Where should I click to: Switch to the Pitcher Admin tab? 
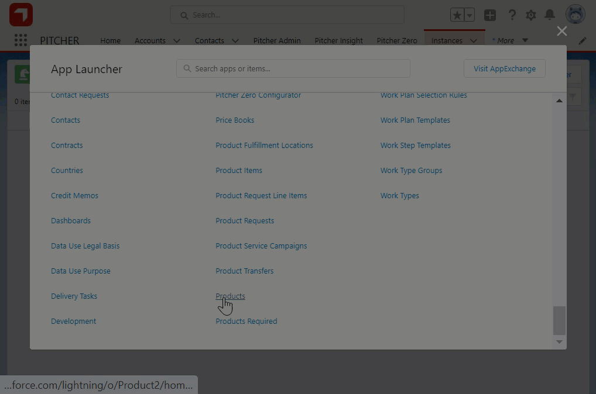(277, 41)
